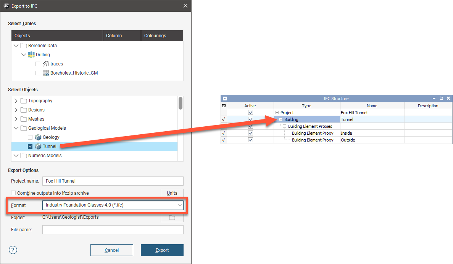Click the traces drillhole icon
The width and height of the screenshot is (453, 264).
[x=46, y=64]
